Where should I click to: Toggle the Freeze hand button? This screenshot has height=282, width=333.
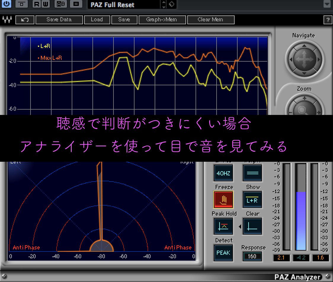(x=223, y=200)
